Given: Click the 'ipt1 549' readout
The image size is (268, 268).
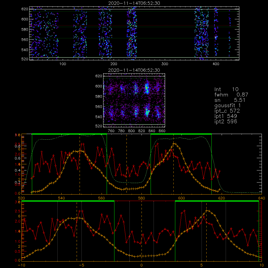Looking at the screenshot, I should (x=226, y=116).
